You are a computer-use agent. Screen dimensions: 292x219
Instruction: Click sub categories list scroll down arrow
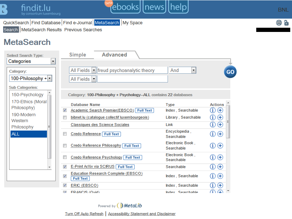(x=49, y=167)
